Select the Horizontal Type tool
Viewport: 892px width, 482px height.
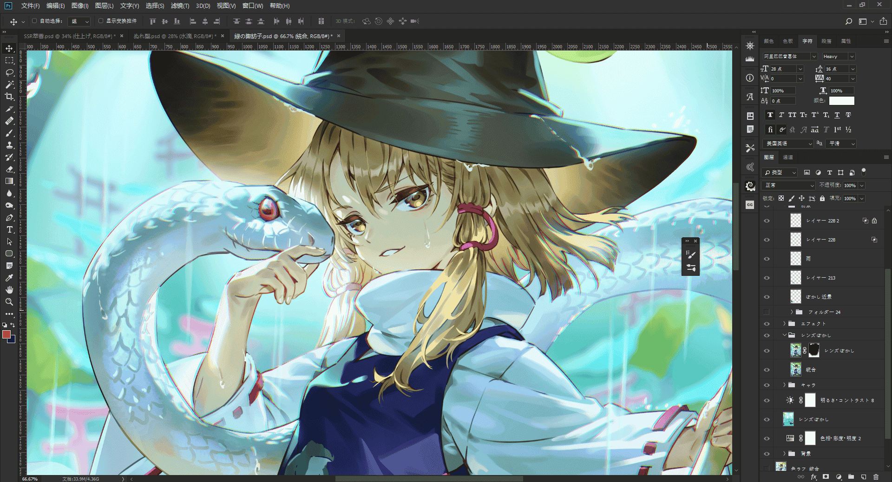pos(9,229)
